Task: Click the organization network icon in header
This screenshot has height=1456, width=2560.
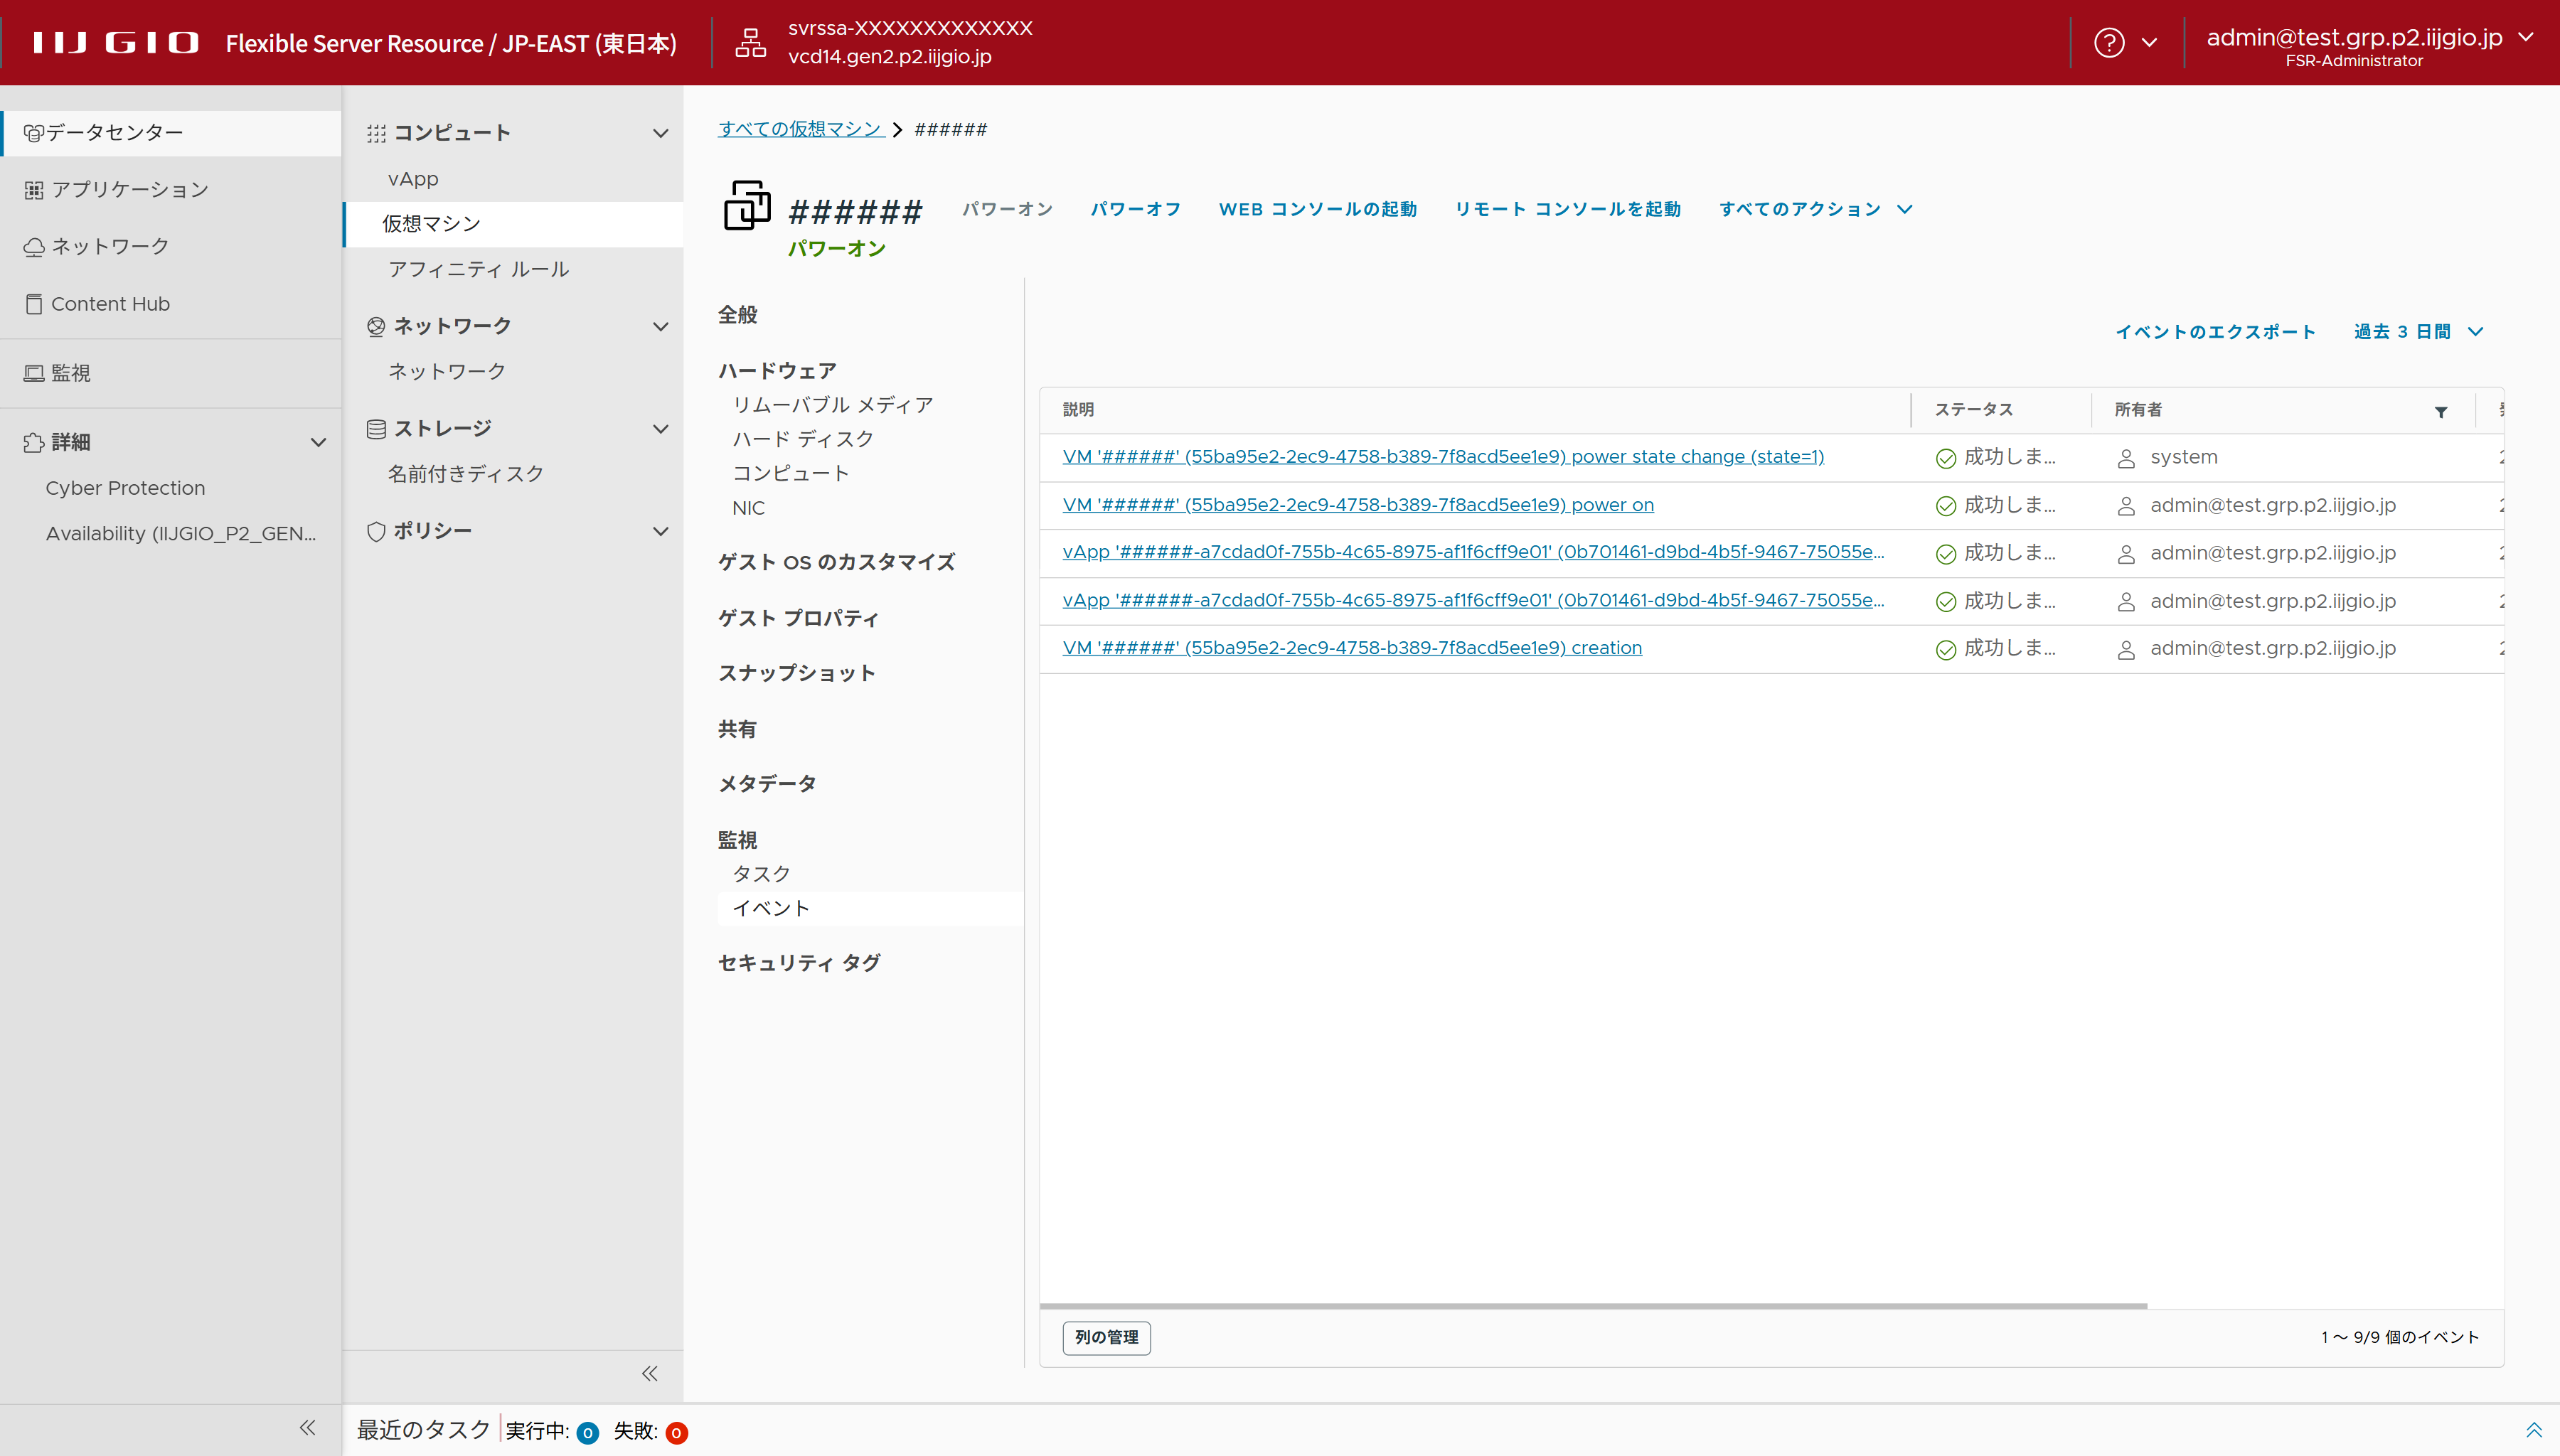Action: click(x=750, y=43)
